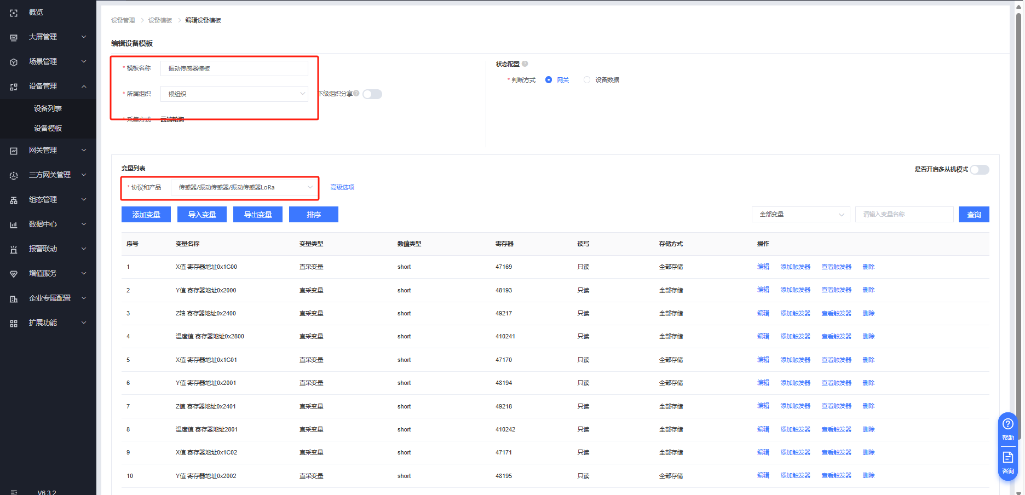1025x495 pixels.
Task: Toggle the 下级组织分享 switch
Action: tap(372, 94)
